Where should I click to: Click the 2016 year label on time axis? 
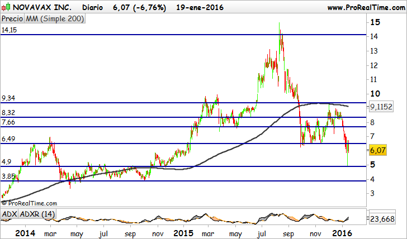tap(342, 233)
